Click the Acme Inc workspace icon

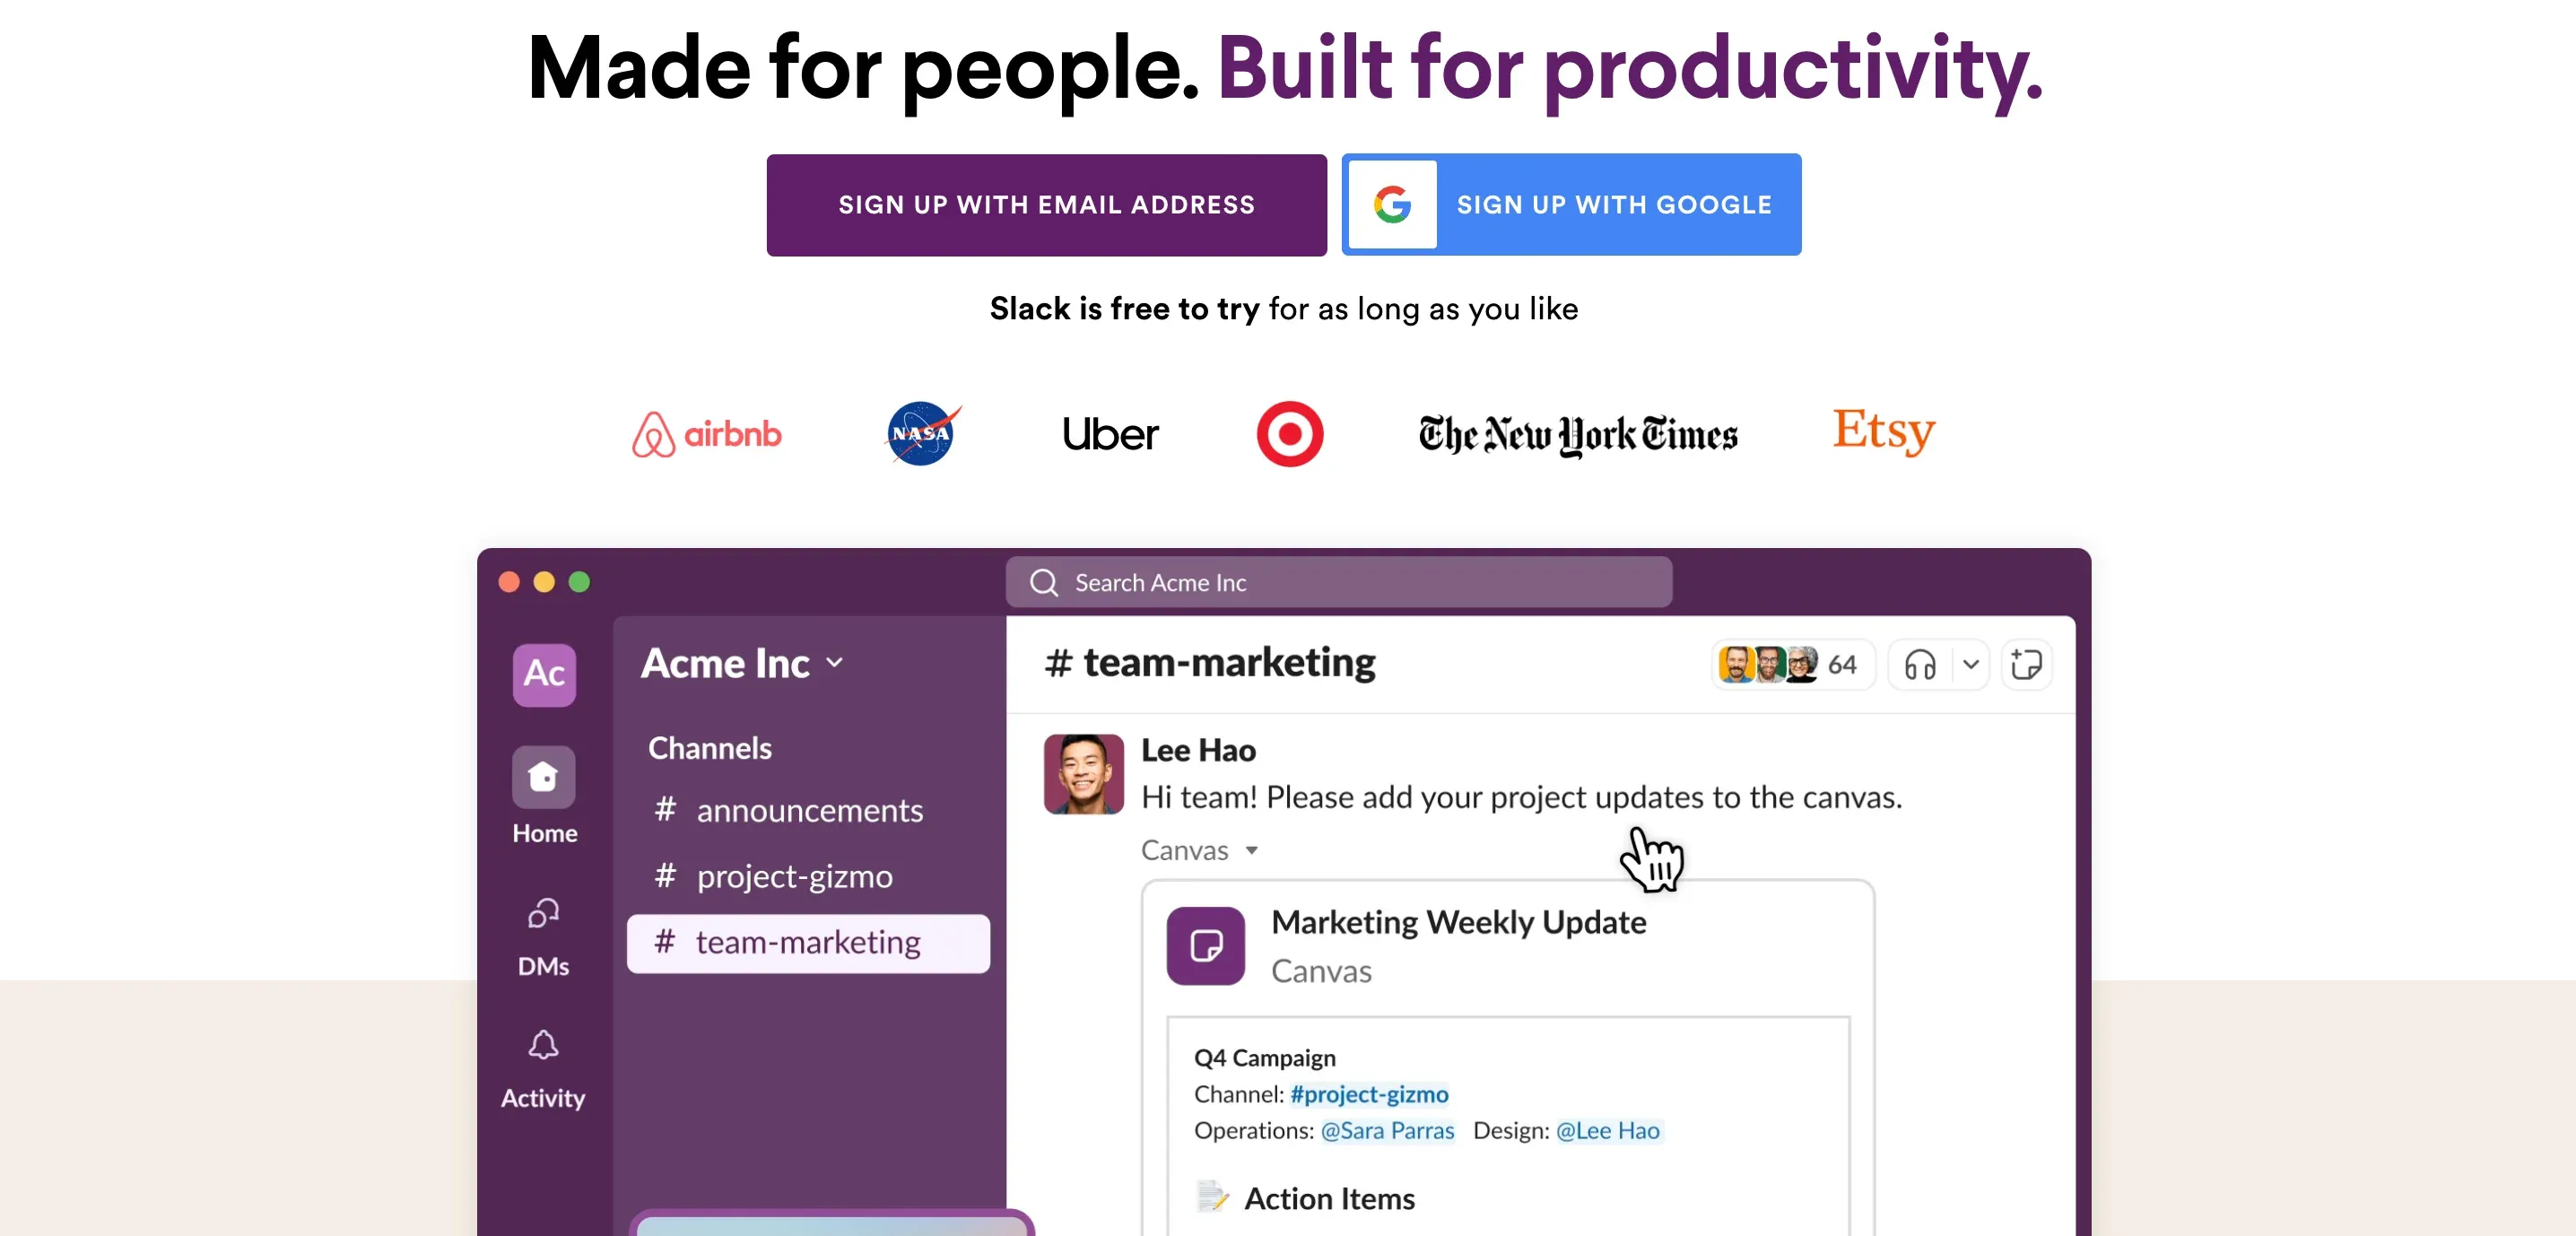[x=544, y=671]
